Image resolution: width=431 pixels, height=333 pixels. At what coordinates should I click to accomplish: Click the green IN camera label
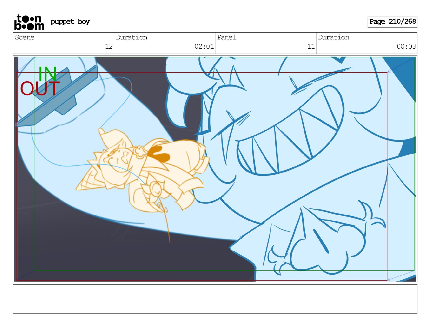point(47,74)
